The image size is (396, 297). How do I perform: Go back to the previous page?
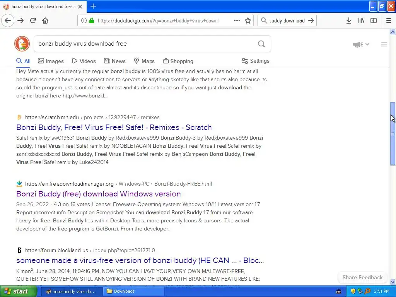pyautogui.click(x=8, y=20)
